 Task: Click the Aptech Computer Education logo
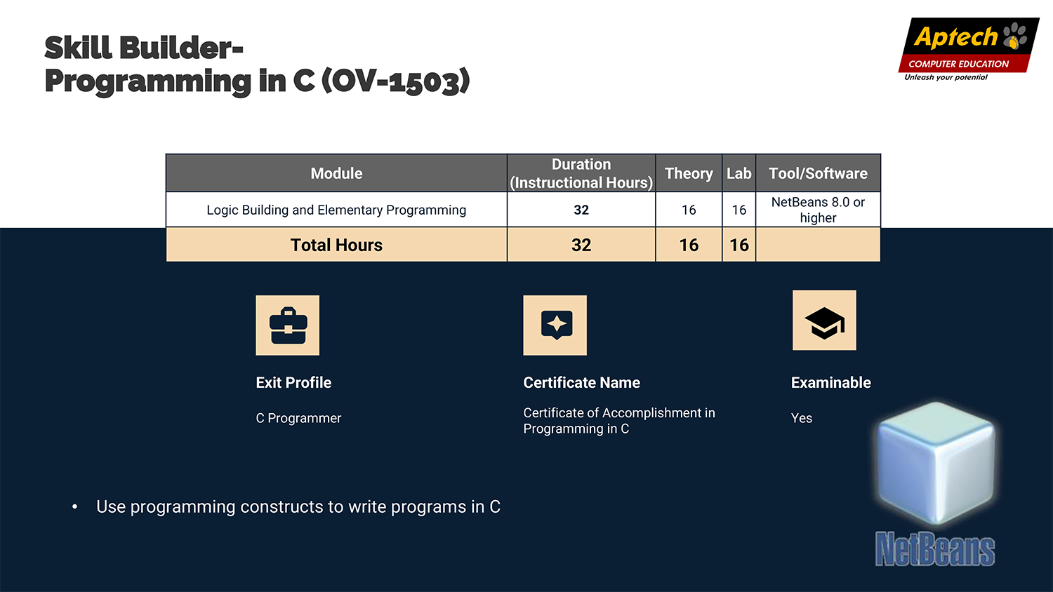[x=967, y=49]
